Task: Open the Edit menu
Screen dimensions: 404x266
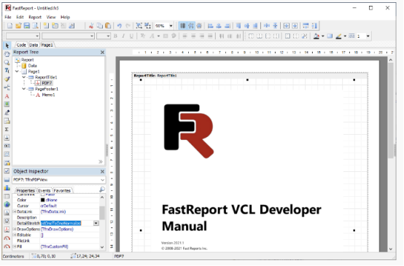Action: (x=20, y=17)
